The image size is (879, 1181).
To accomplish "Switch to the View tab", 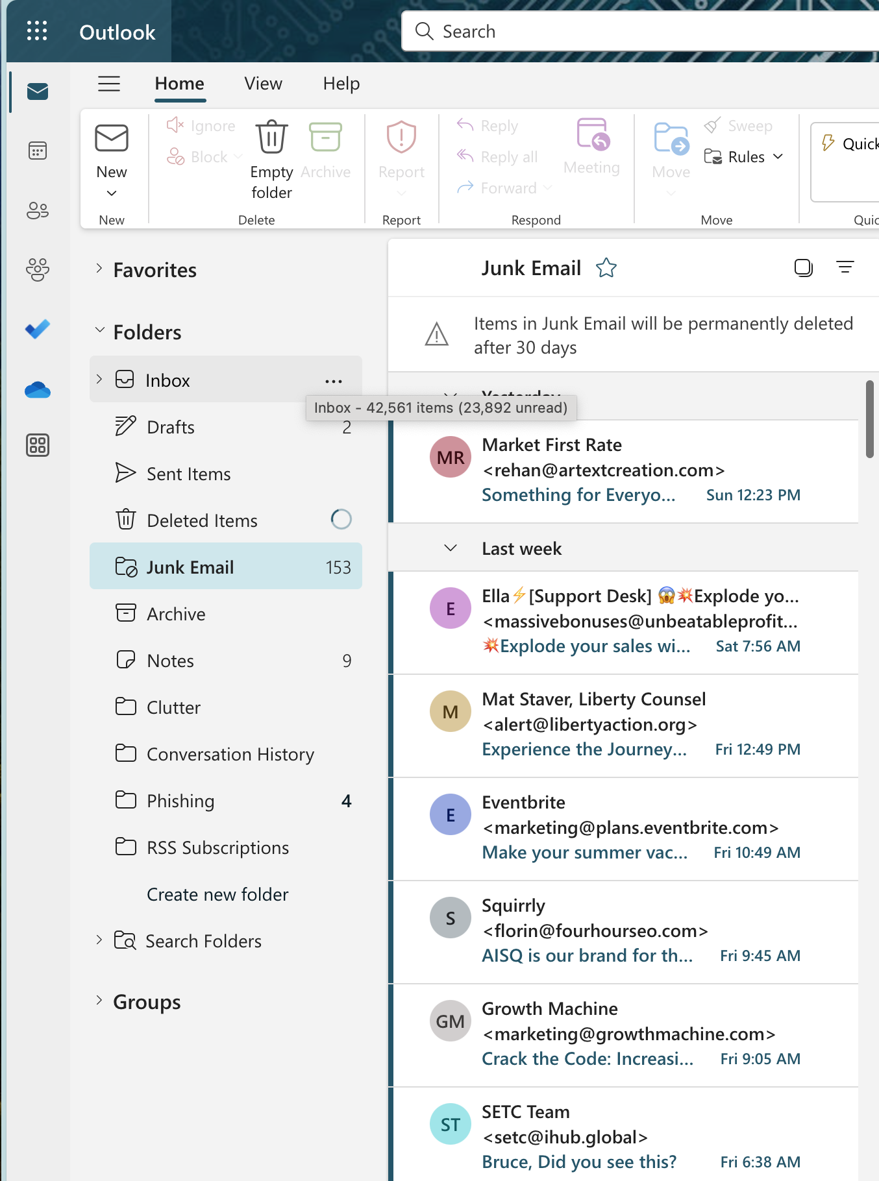I will pyautogui.click(x=264, y=84).
